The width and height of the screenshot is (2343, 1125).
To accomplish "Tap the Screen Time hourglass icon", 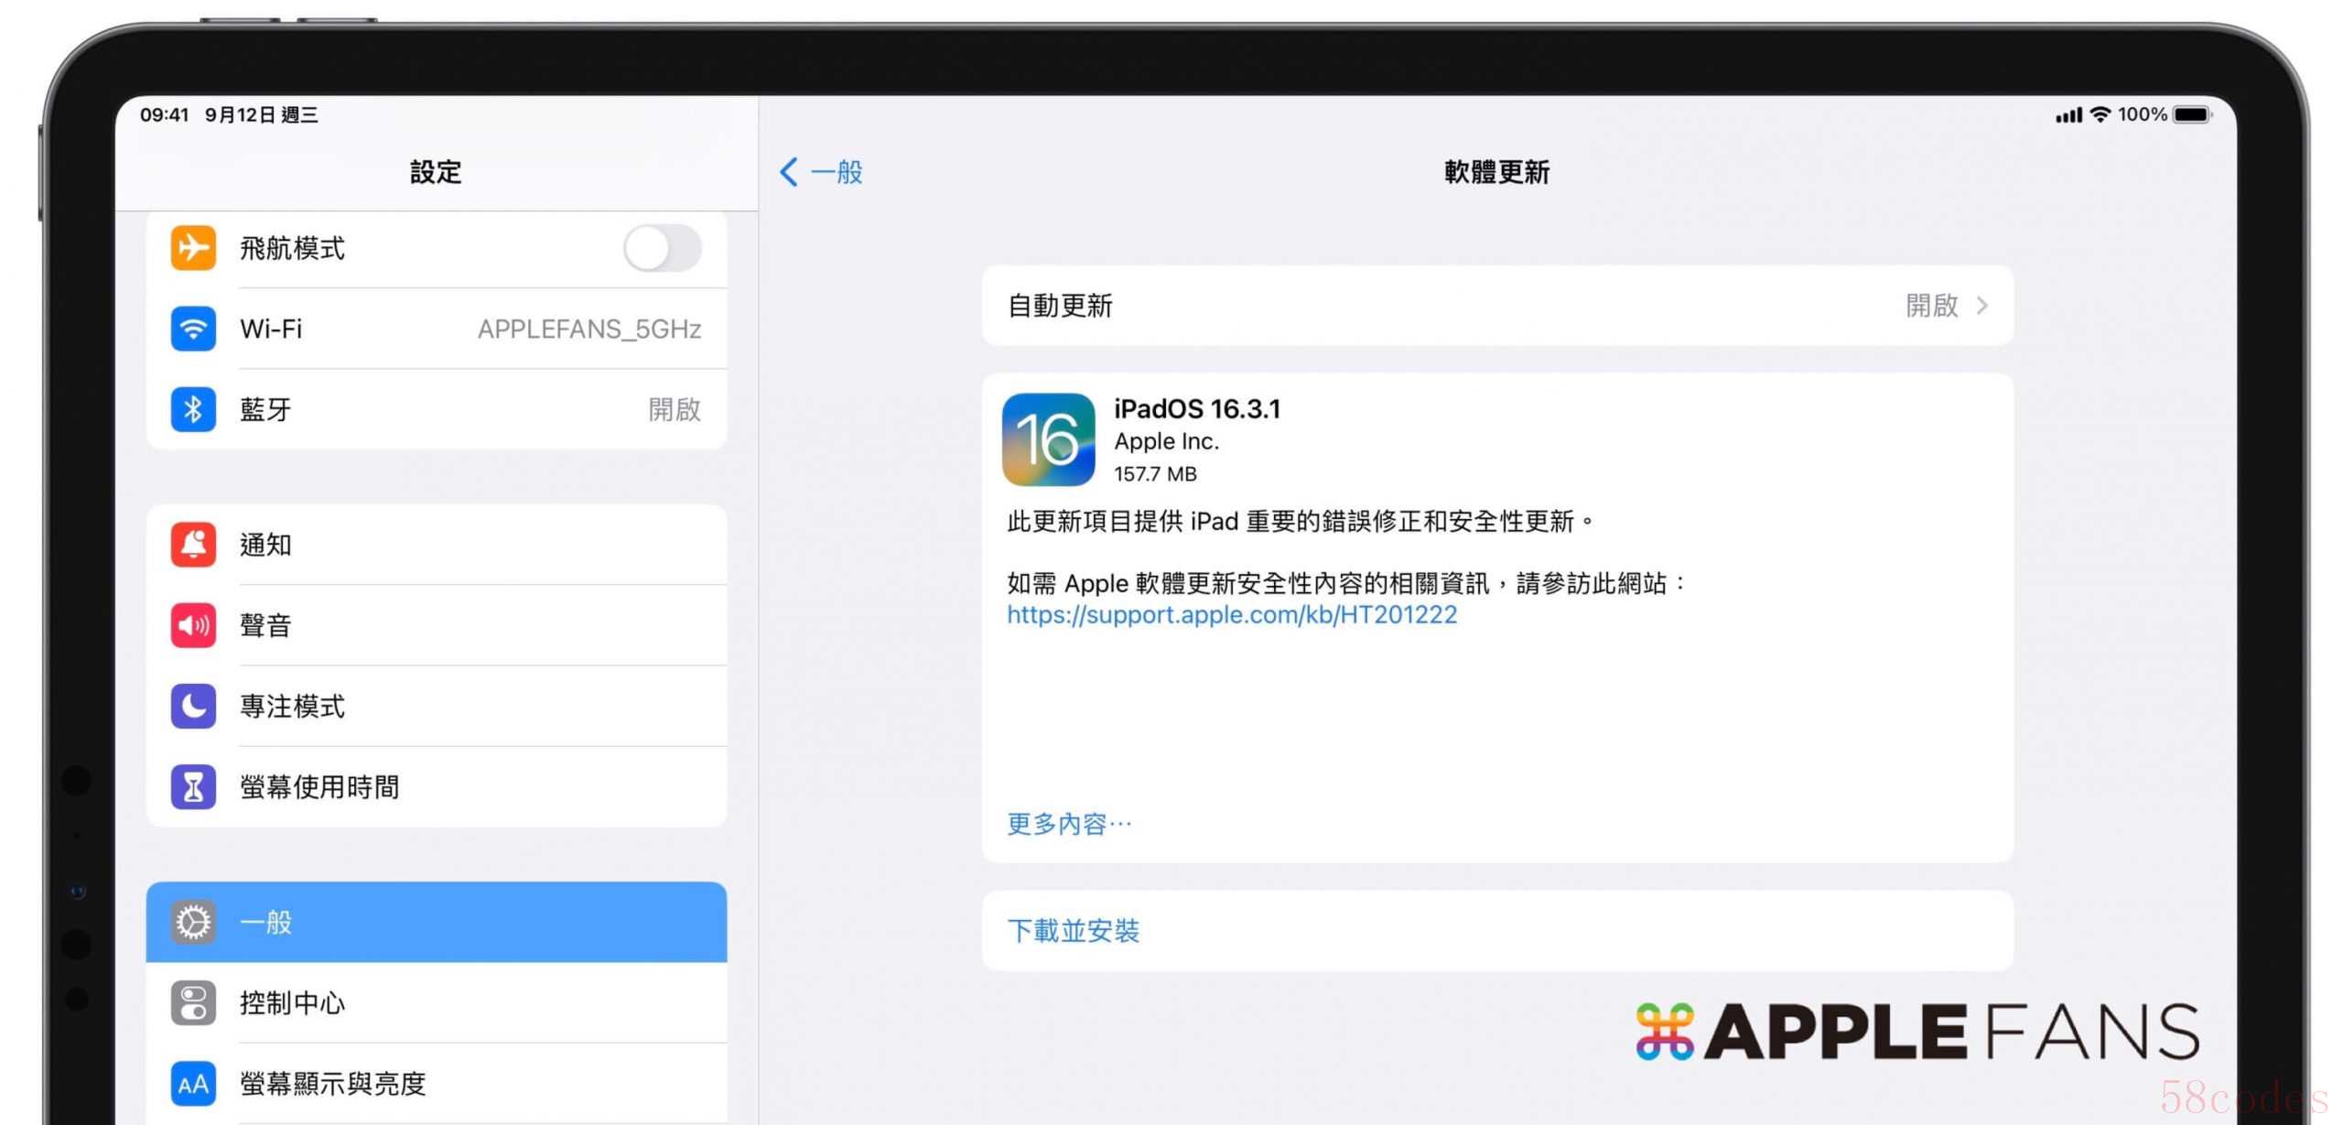I will click(x=193, y=786).
